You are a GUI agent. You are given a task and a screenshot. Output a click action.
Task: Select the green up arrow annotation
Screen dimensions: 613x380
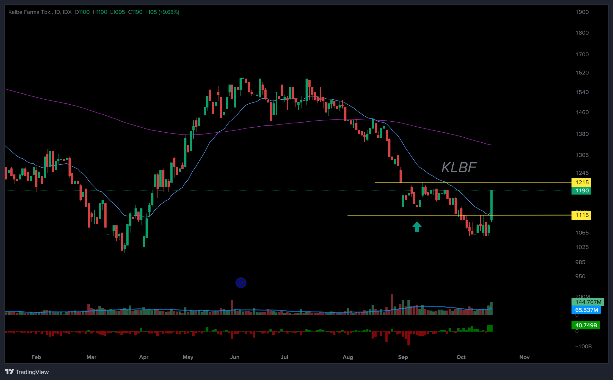point(417,226)
